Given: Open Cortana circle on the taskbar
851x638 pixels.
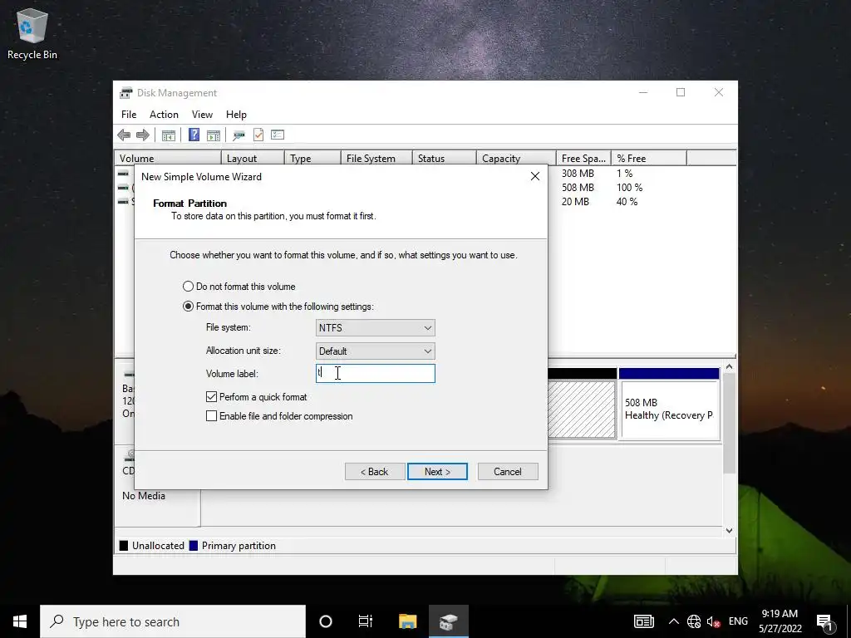Looking at the screenshot, I should pyautogui.click(x=326, y=621).
